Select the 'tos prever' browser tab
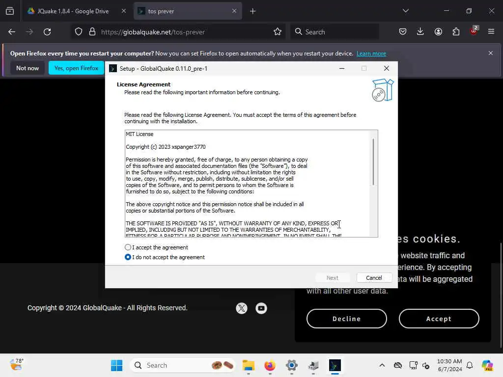Image resolution: width=503 pixels, height=377 pixels. pos(188,11)
